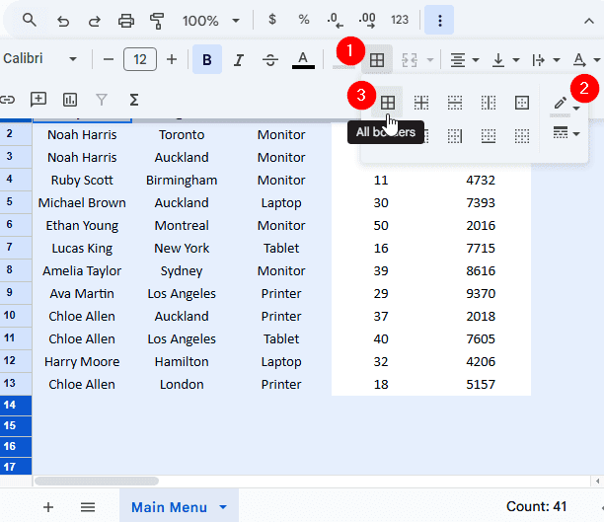
Task: Select the cell containing Birmingham
Action: pyautogui.click(x=182, y=181)
